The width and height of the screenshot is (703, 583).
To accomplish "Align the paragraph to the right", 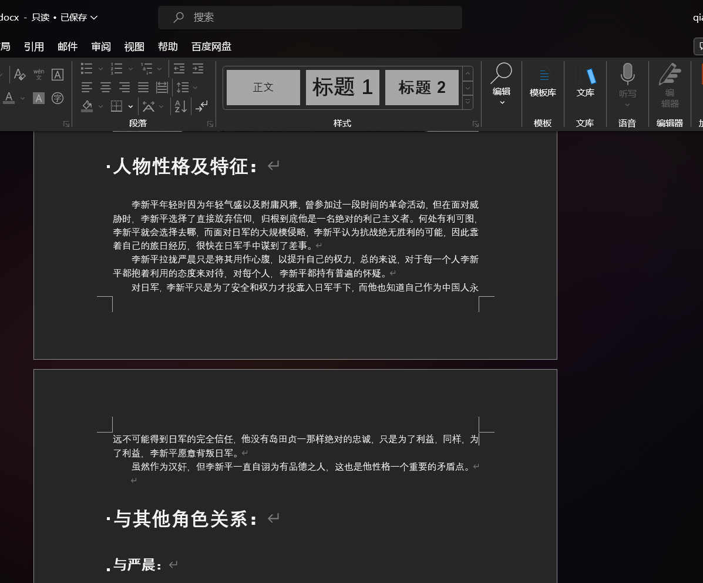I will (124, 87).
